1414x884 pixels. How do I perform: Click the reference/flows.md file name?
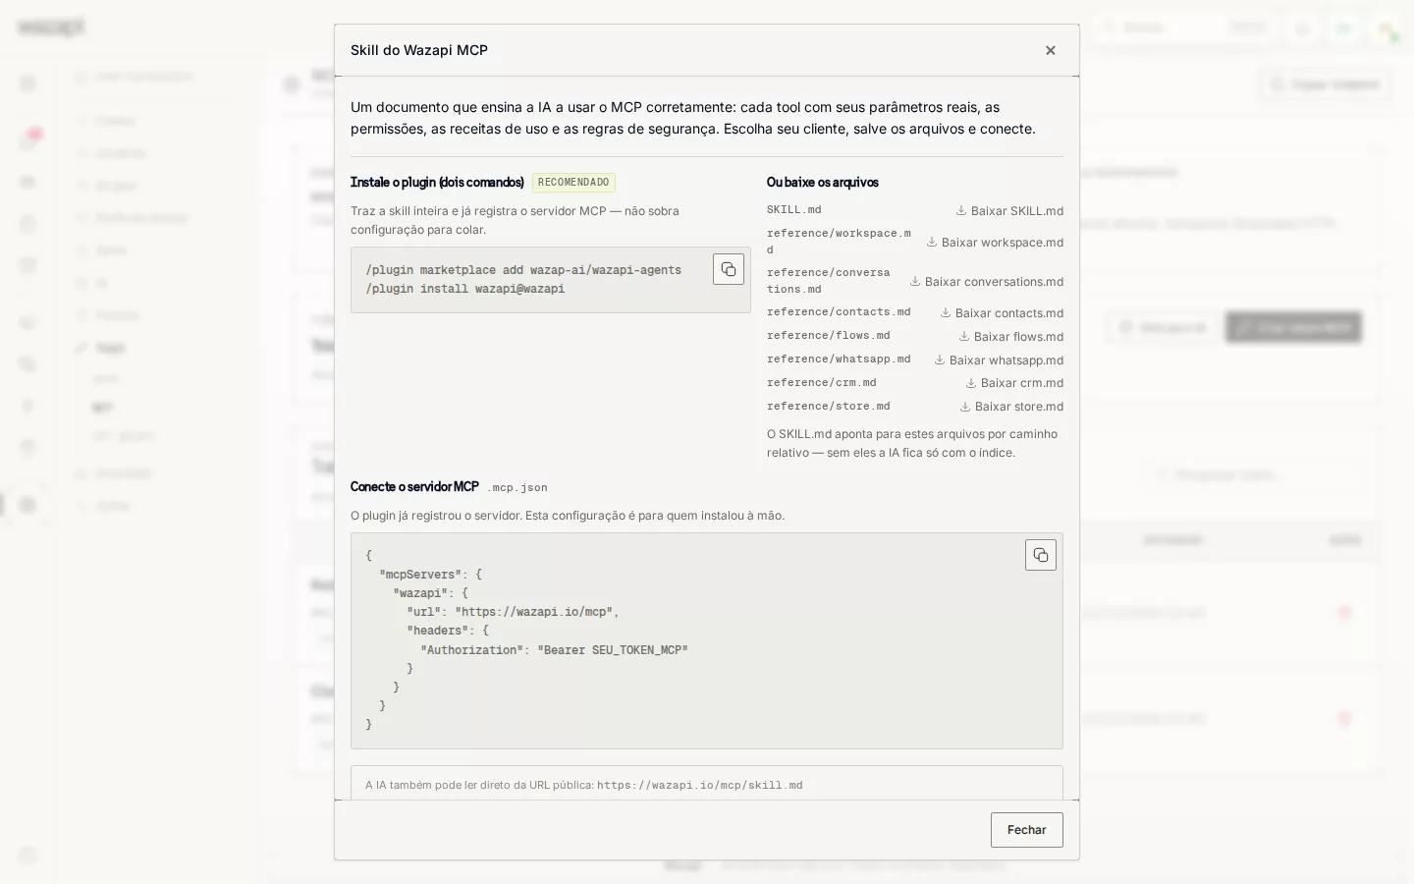(x=829, y=336)
